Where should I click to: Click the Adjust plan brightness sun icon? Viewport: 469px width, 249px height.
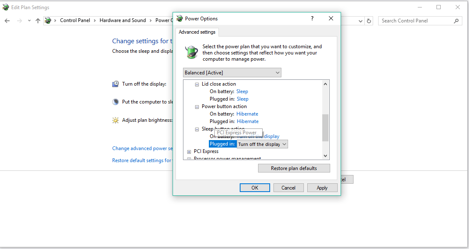115,120
